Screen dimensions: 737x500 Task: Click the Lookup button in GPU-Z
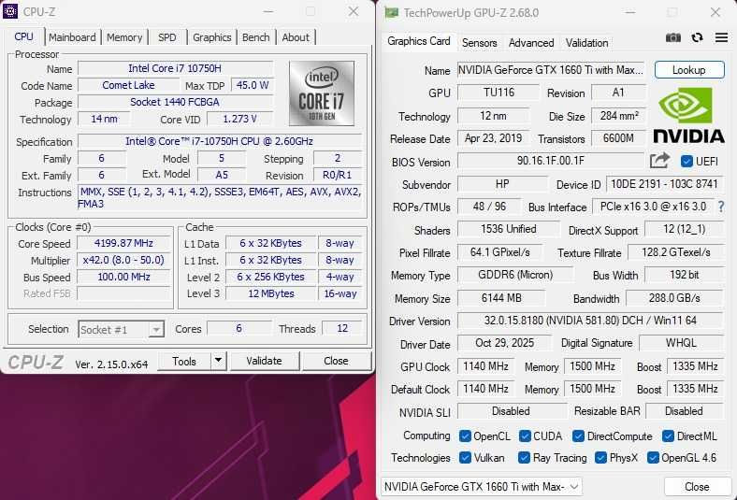pyautogui.click(x=689, y=70)
